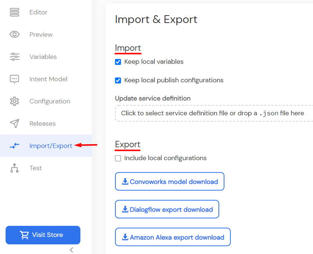This screenshot has height=254, width=313.
Task: Enable Include local configurations checkbox
Action: pyautogui.click(x=118, y=158)
